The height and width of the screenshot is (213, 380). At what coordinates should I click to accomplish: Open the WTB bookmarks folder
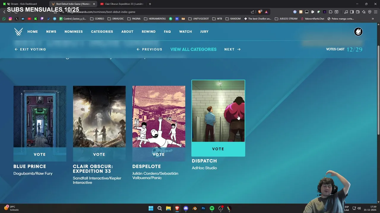(x=217, y=19)
